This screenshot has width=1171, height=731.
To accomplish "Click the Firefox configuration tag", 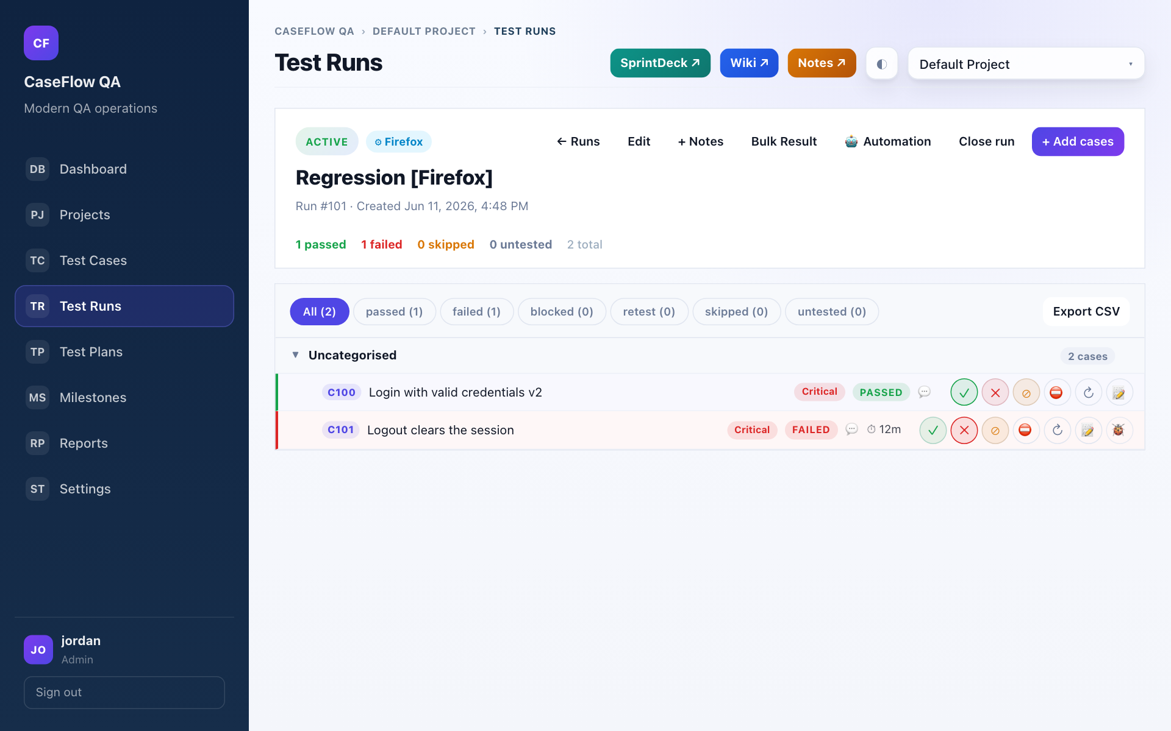I will pos(399,141).
